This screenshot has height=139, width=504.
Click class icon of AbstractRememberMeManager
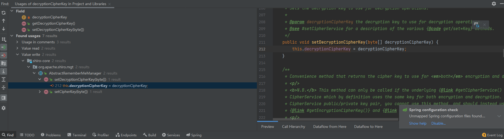coord(41,73)
